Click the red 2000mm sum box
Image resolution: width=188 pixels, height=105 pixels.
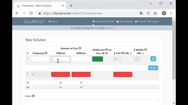tap(81, 74)
